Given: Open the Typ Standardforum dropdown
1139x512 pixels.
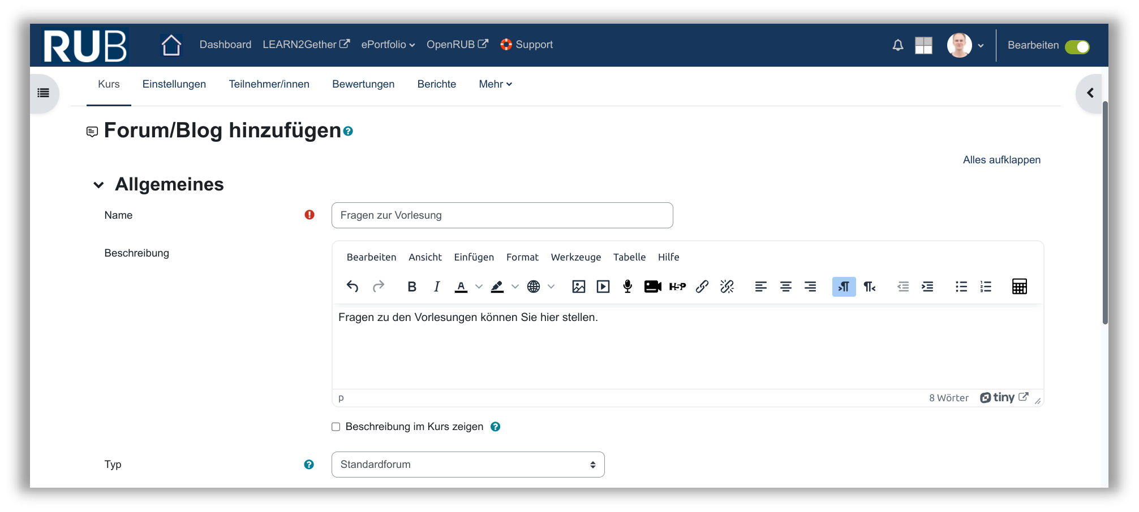Looking at the screenshot, I should point(468,465).
